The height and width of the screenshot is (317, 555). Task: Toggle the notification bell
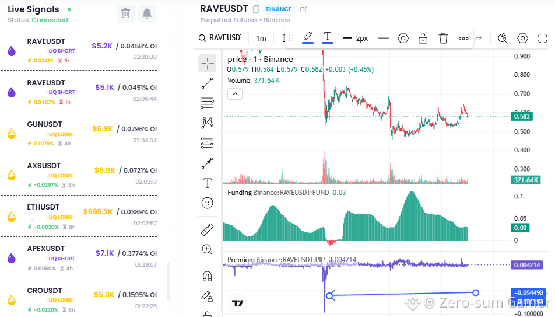147,13
